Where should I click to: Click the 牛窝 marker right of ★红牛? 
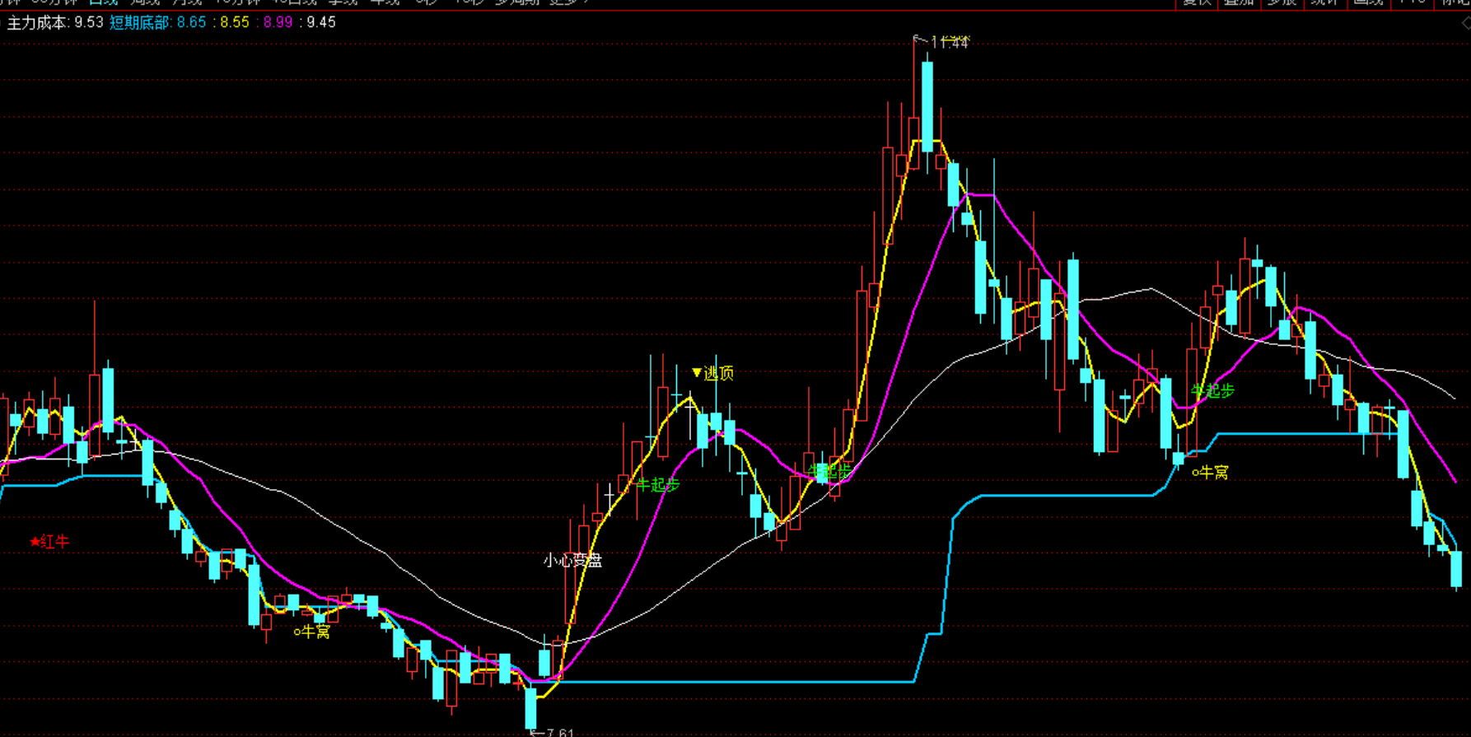coord(312,632)
